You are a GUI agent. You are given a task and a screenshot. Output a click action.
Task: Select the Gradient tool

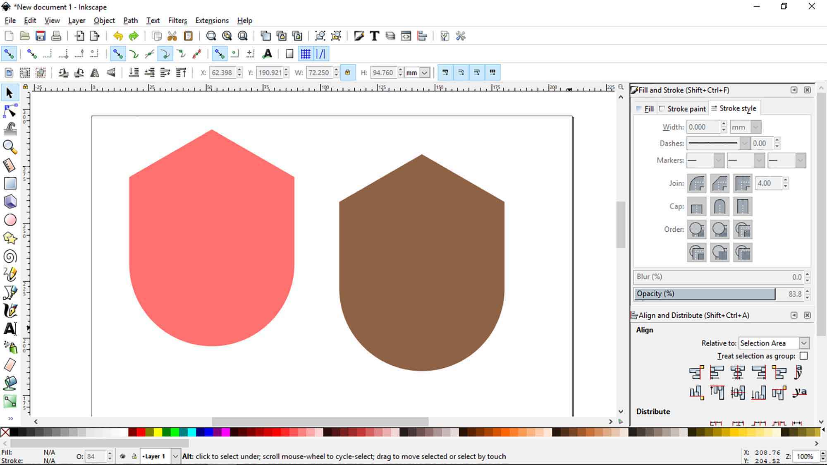10,401
